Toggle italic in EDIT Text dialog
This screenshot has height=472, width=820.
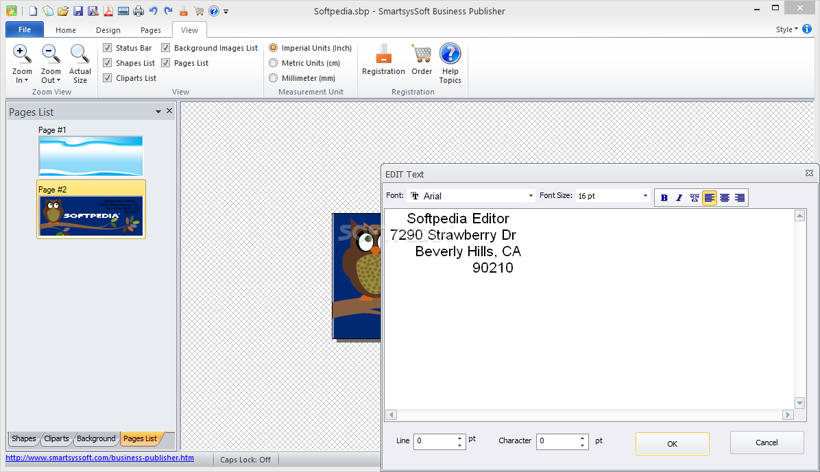coord(679,197)
